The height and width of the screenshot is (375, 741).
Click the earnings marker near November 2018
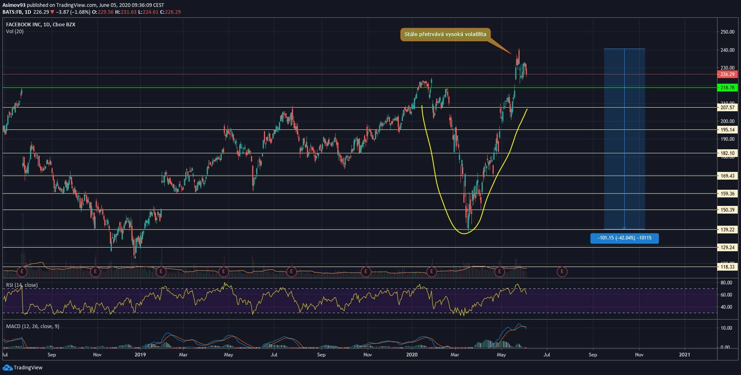95,271
